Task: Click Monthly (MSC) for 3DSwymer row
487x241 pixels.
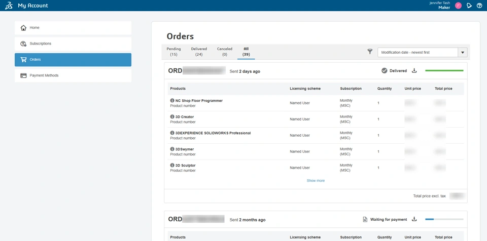Action: click(346, 151)
